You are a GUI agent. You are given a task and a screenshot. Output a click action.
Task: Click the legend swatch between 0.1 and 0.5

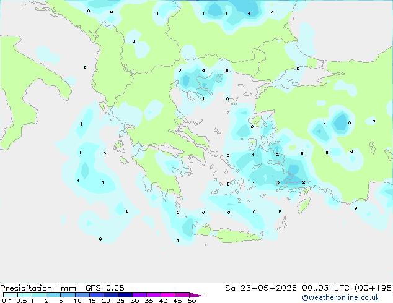coord(11,295)
